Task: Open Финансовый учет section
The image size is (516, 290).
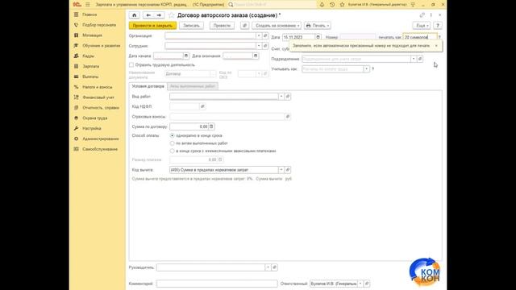Action: click(x=98, y=97)
